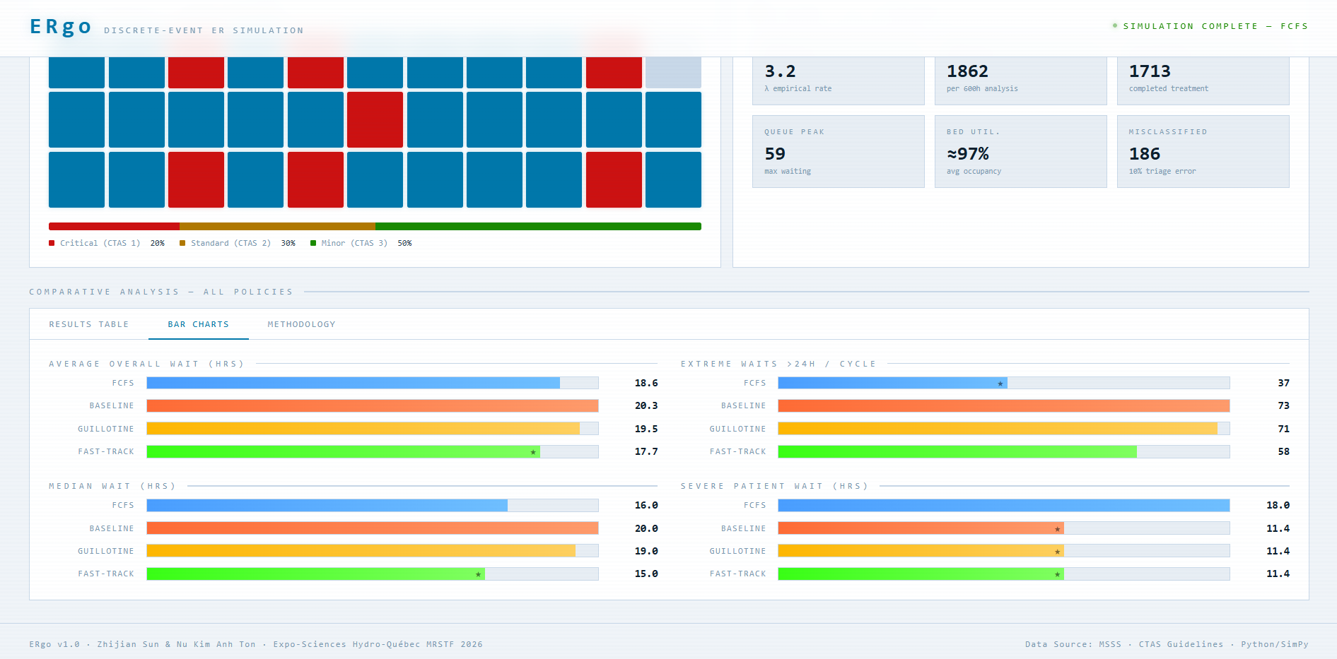Click the star on FCFS extreme waits bar

click(1000, 384)
